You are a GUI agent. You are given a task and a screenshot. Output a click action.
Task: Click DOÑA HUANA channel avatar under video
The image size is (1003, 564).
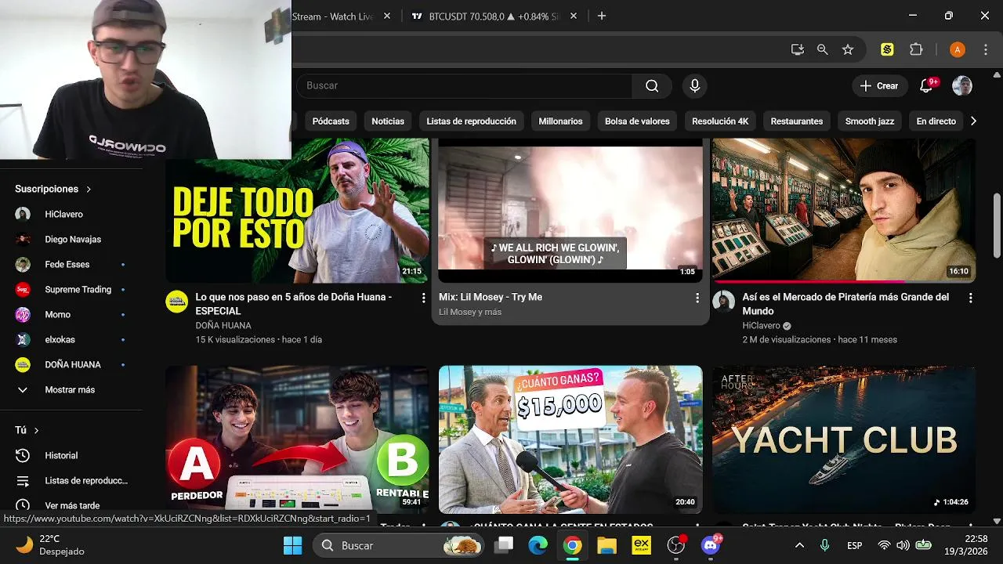pos(177,302)
